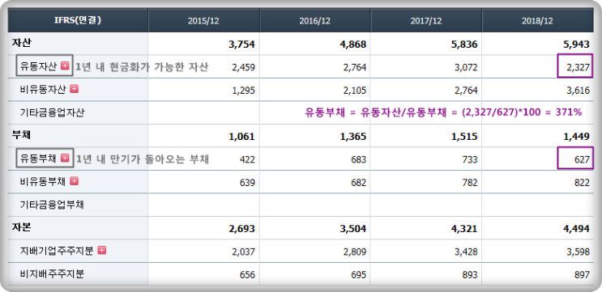602x292 pixels.
Task: Select 유동부채 value 683
Action: (x=359, y=159)
